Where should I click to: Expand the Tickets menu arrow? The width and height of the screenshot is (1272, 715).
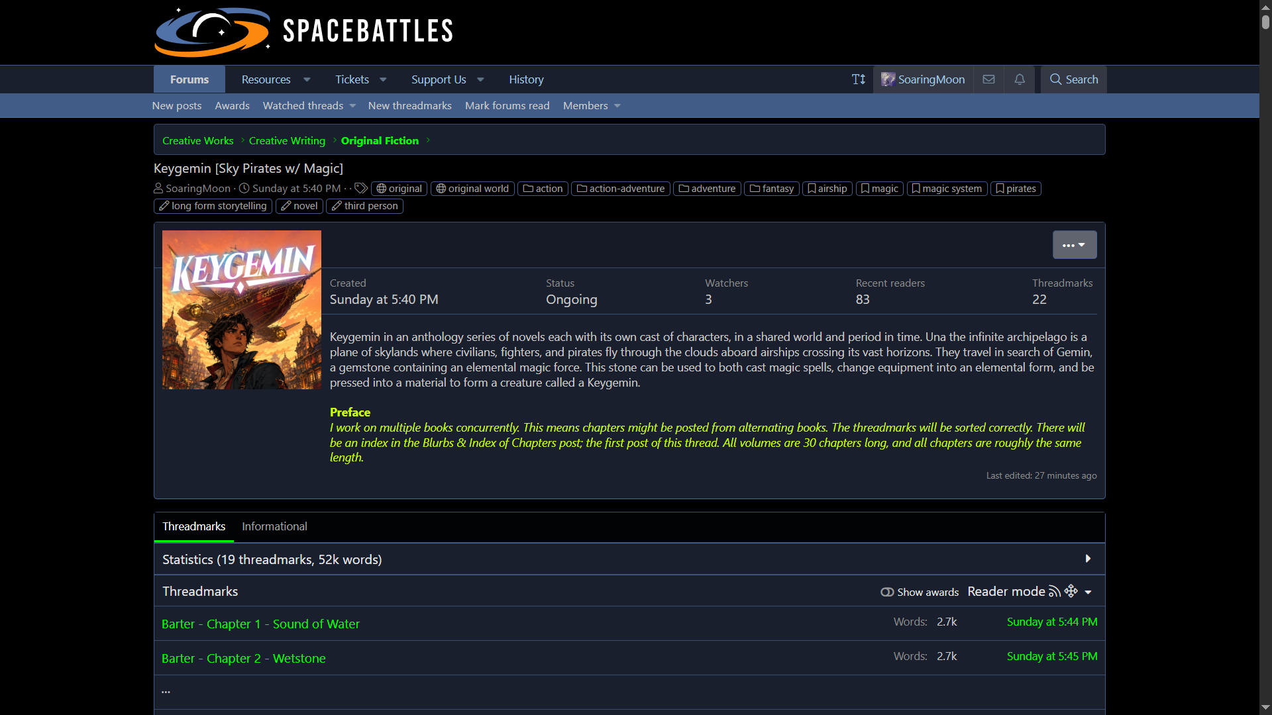coord(383,79)
